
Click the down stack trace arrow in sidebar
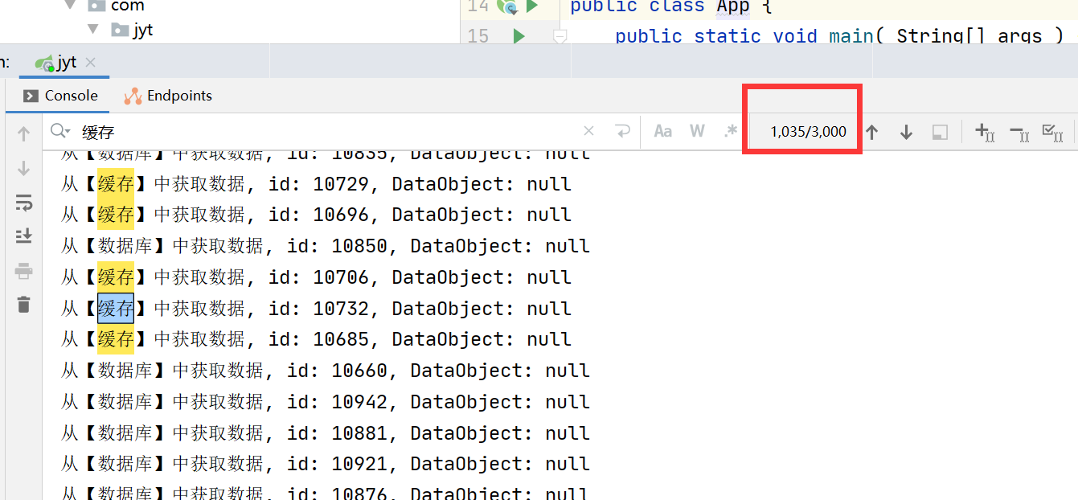(x=23, y=168)
